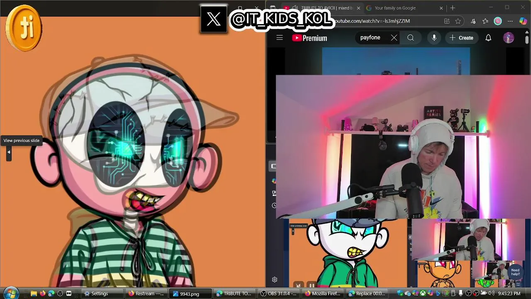The width and height of the screenshot is (531, 299).
Task: Open the browser profile donut avatar
Action: click(498, 21)
